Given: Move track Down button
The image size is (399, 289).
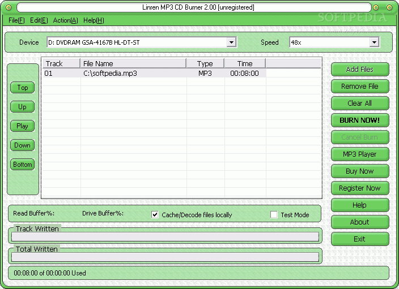Looking at the screenshot, I should (23, 145).
